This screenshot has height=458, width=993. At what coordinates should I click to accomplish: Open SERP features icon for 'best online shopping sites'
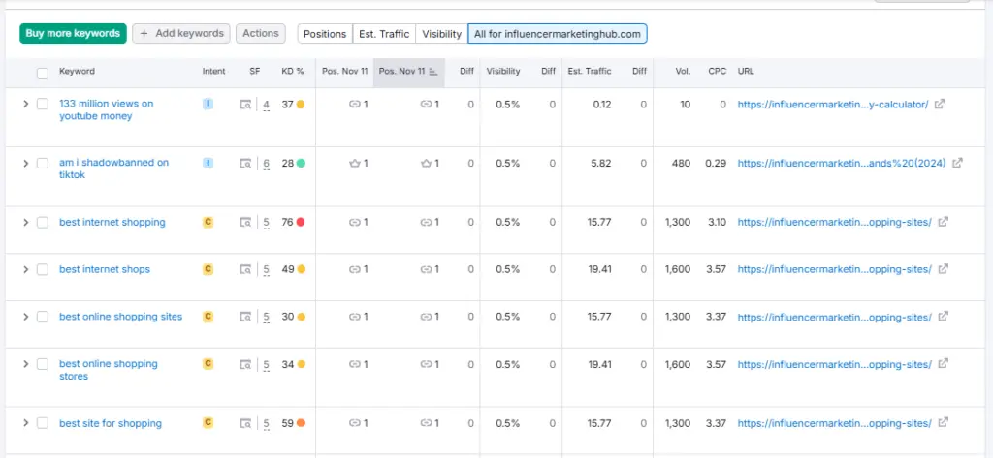(246, 317)
